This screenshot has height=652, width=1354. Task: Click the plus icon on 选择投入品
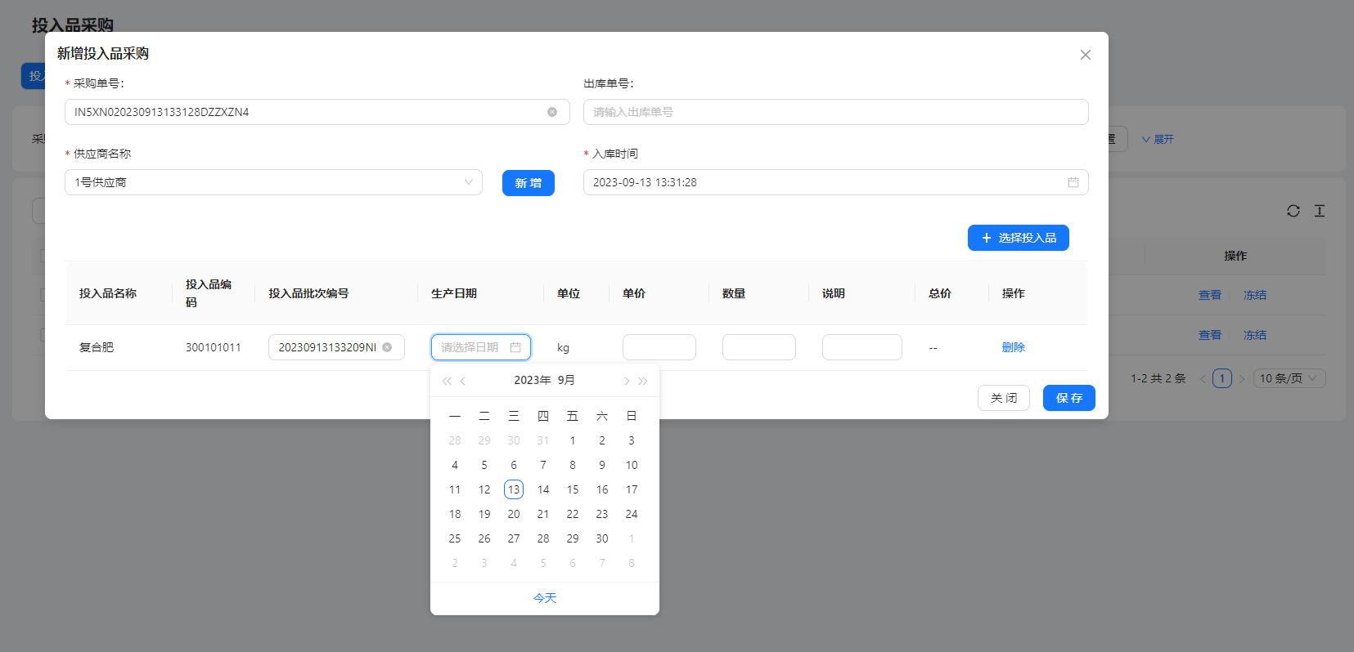[x=987, y=238]
